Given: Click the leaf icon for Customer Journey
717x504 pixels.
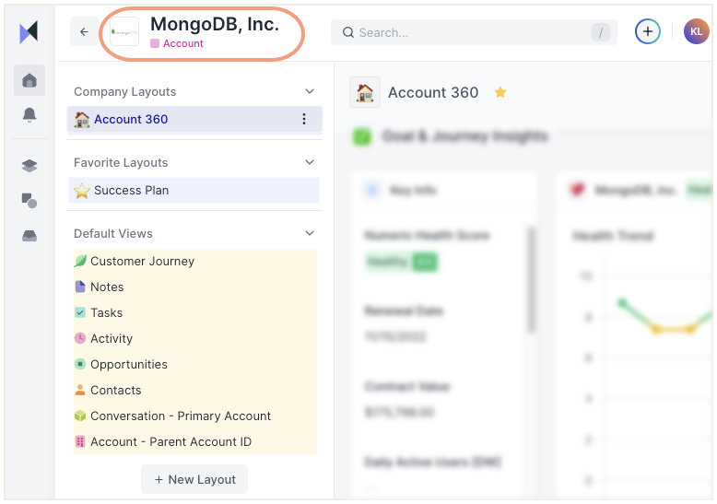Looking at the screenshot, I should click(x=80, y=261).
